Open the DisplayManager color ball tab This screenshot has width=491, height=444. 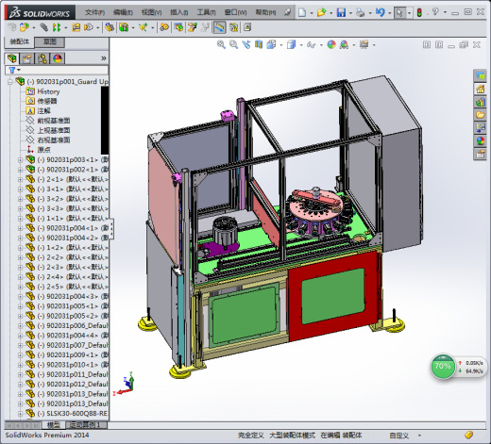point(58,58)
